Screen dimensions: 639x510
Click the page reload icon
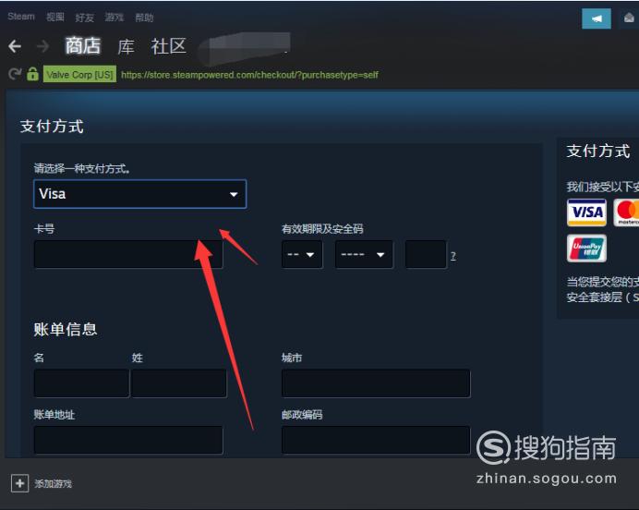15,74
